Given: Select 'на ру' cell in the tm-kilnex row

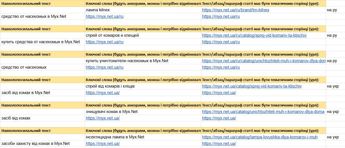Looking at the screenshot, I should [335, 10].
